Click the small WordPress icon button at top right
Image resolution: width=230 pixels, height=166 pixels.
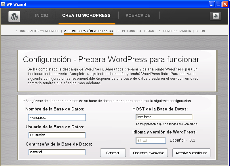click(216, 16)
